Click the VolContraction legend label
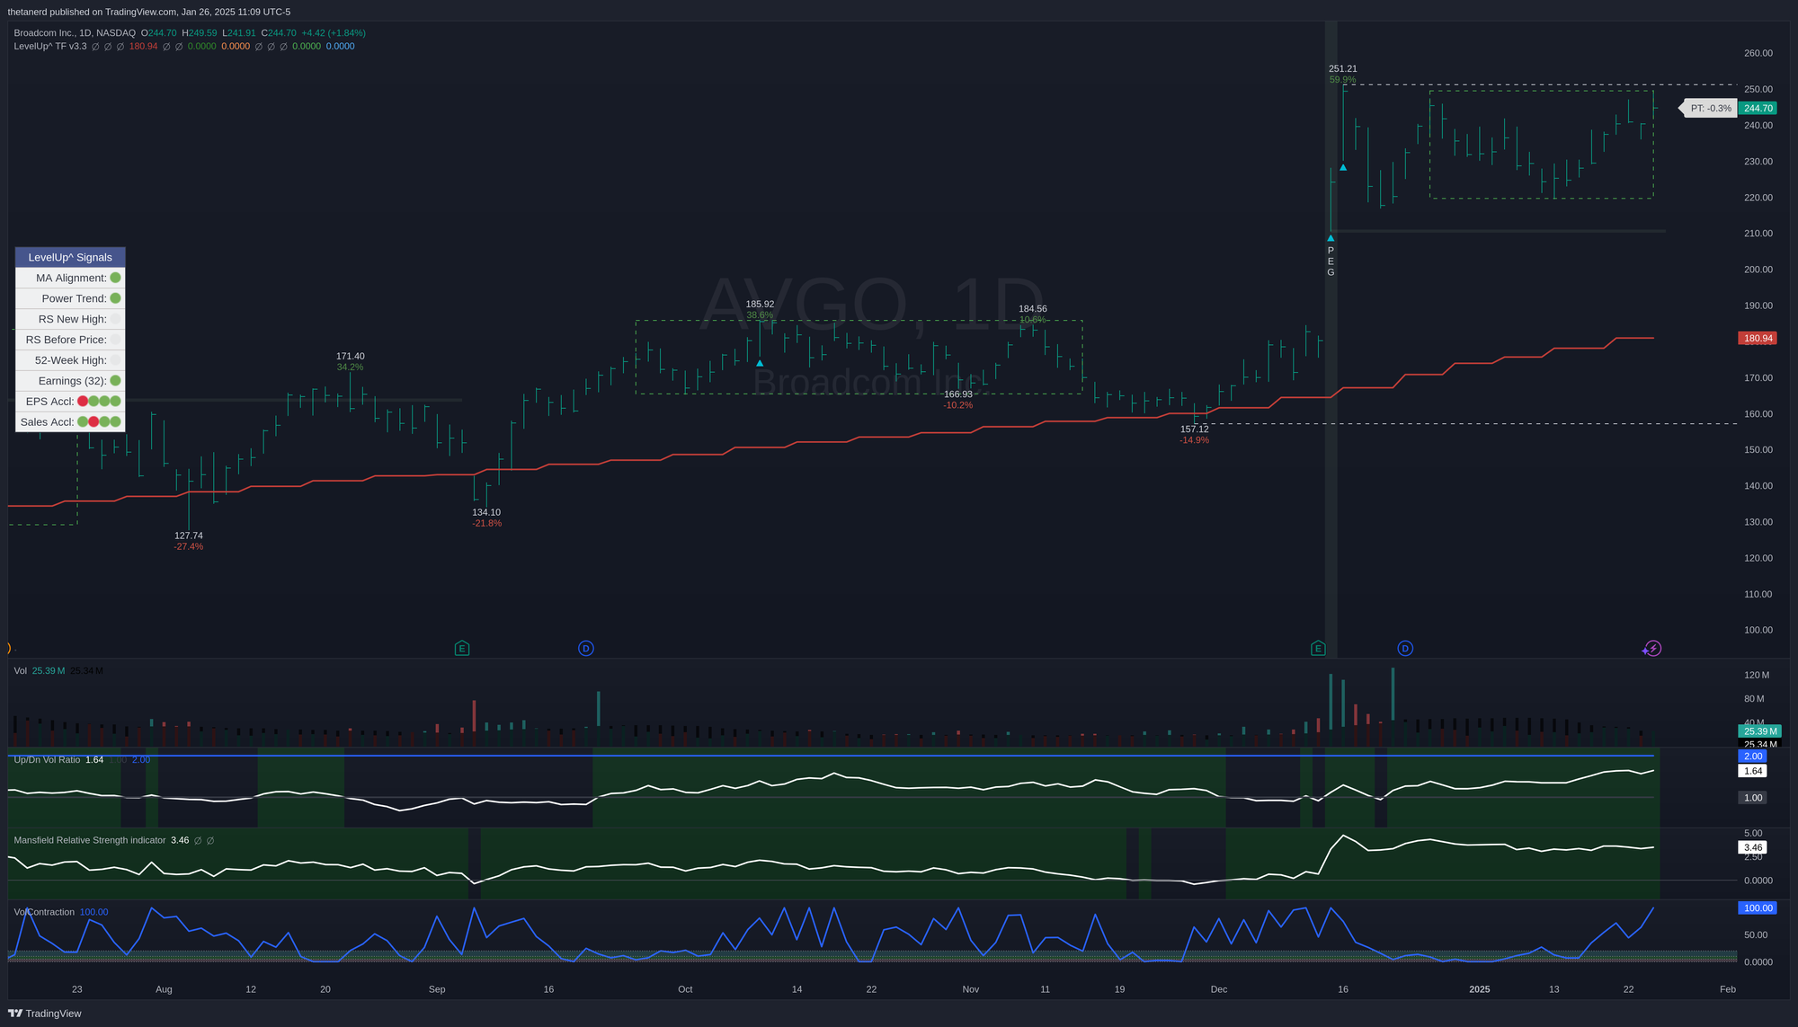1798x1027 pixels. point(44,912)
